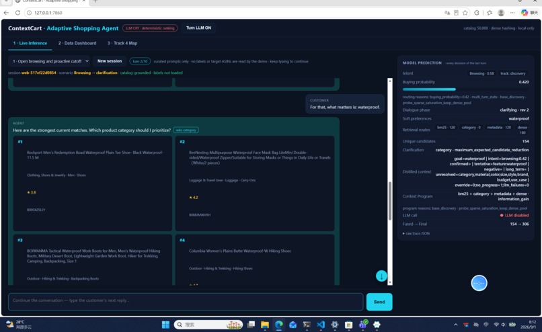Open the translate icon in the address bar
The width and height of the screenshot is (542, 332).
[447, 13]
